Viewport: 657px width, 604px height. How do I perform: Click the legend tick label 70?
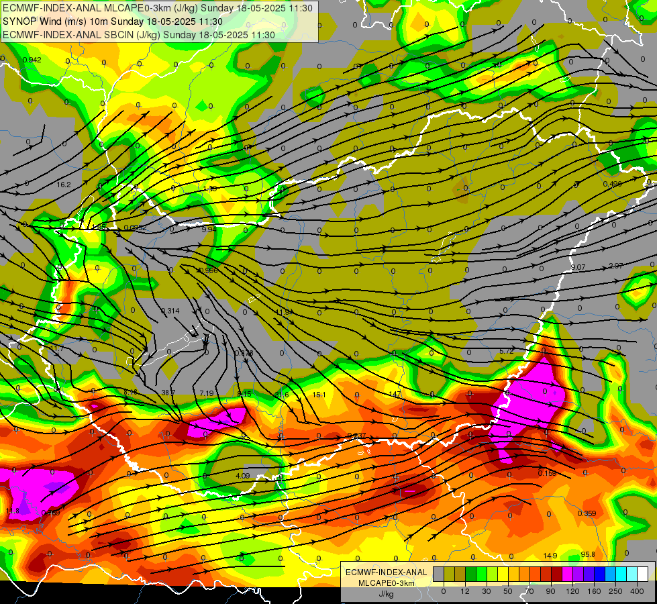[529, 591]
